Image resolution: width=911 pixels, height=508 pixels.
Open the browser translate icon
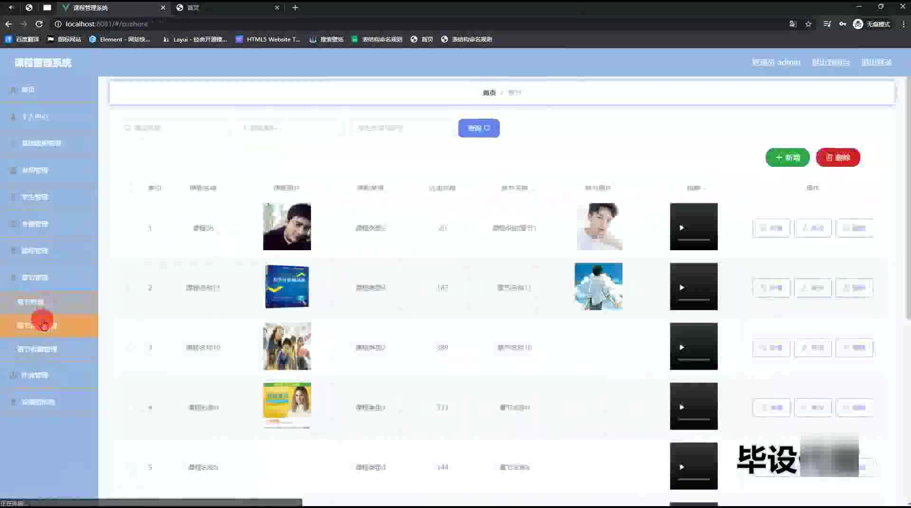point(792,24)
